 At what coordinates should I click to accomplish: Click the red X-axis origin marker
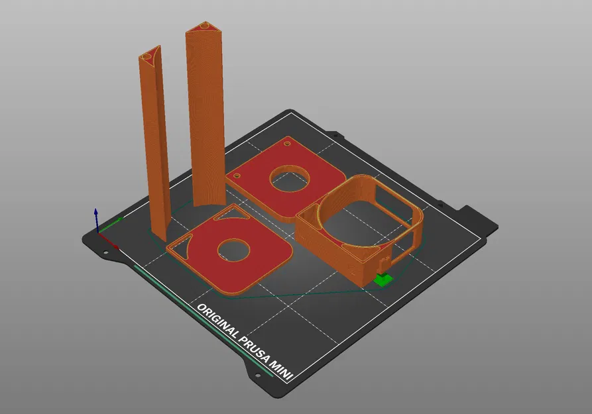click(99, 233)
